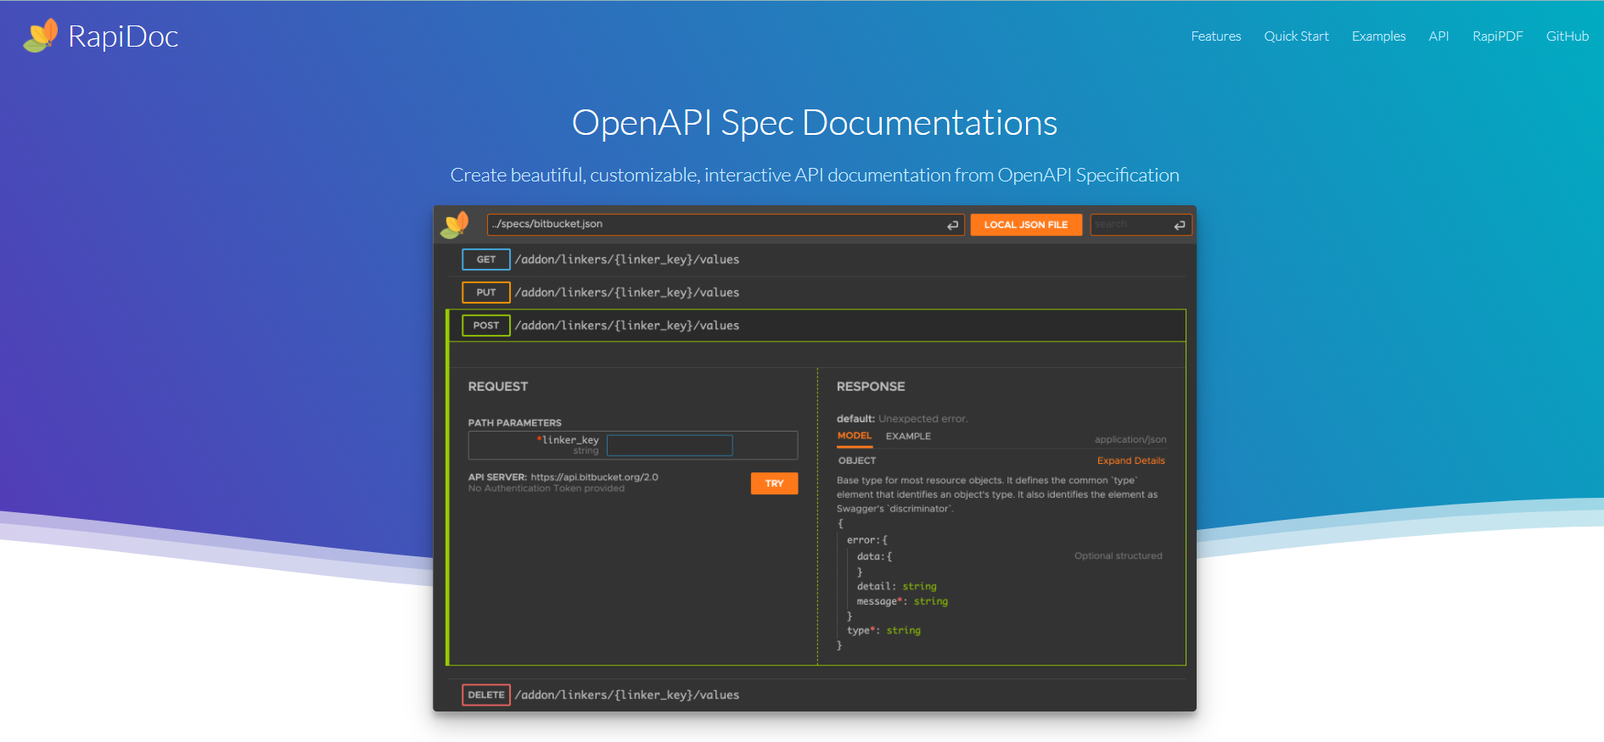Select the MODEL response tab
1604x742 pixels.
coord(855,436)
